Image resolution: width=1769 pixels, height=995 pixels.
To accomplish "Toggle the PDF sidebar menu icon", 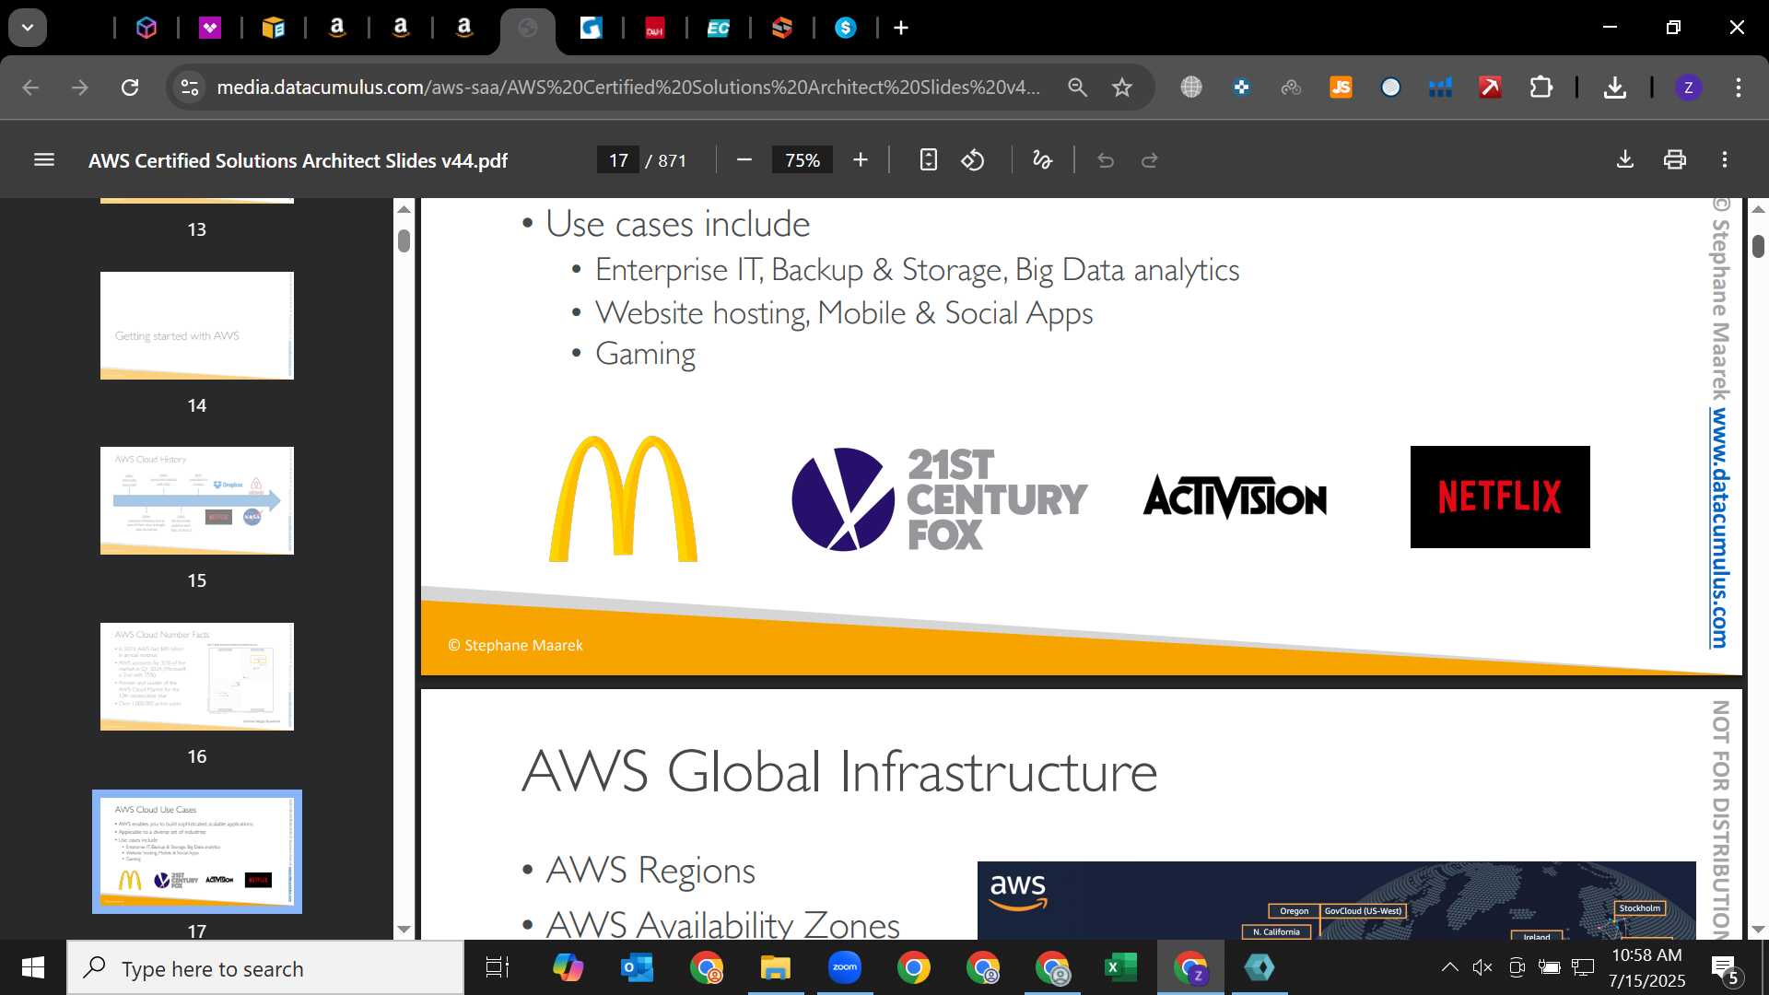I will 44,160.
